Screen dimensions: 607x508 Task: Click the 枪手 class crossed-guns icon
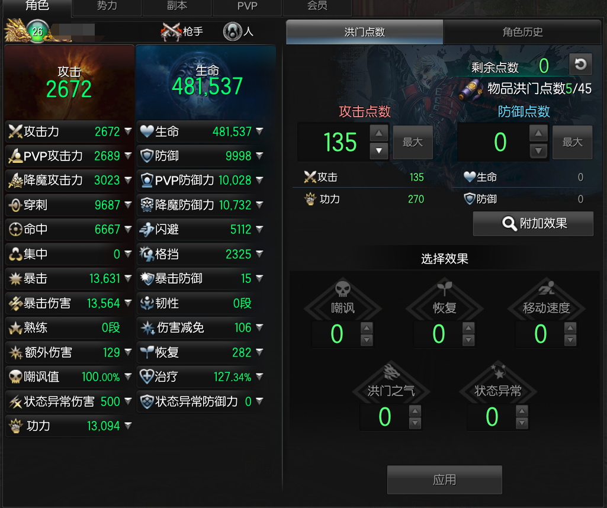[x=171, y=32]
